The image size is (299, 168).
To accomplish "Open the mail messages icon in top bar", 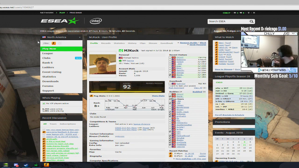I will 235,13.
